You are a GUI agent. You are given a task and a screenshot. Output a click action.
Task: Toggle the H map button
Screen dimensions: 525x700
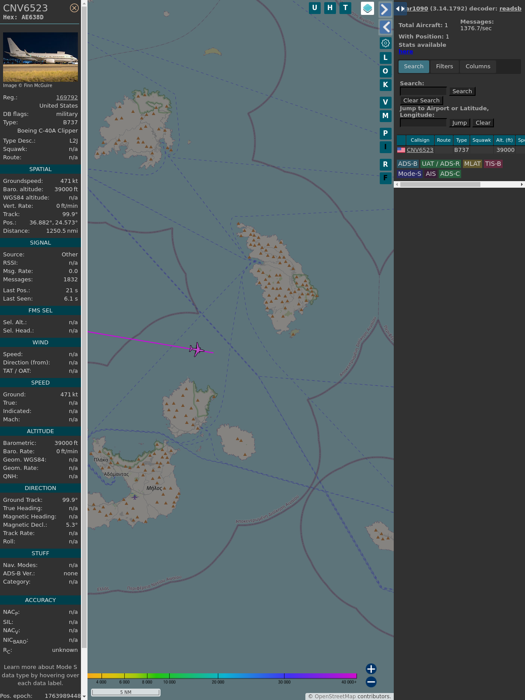click(330, 8)
